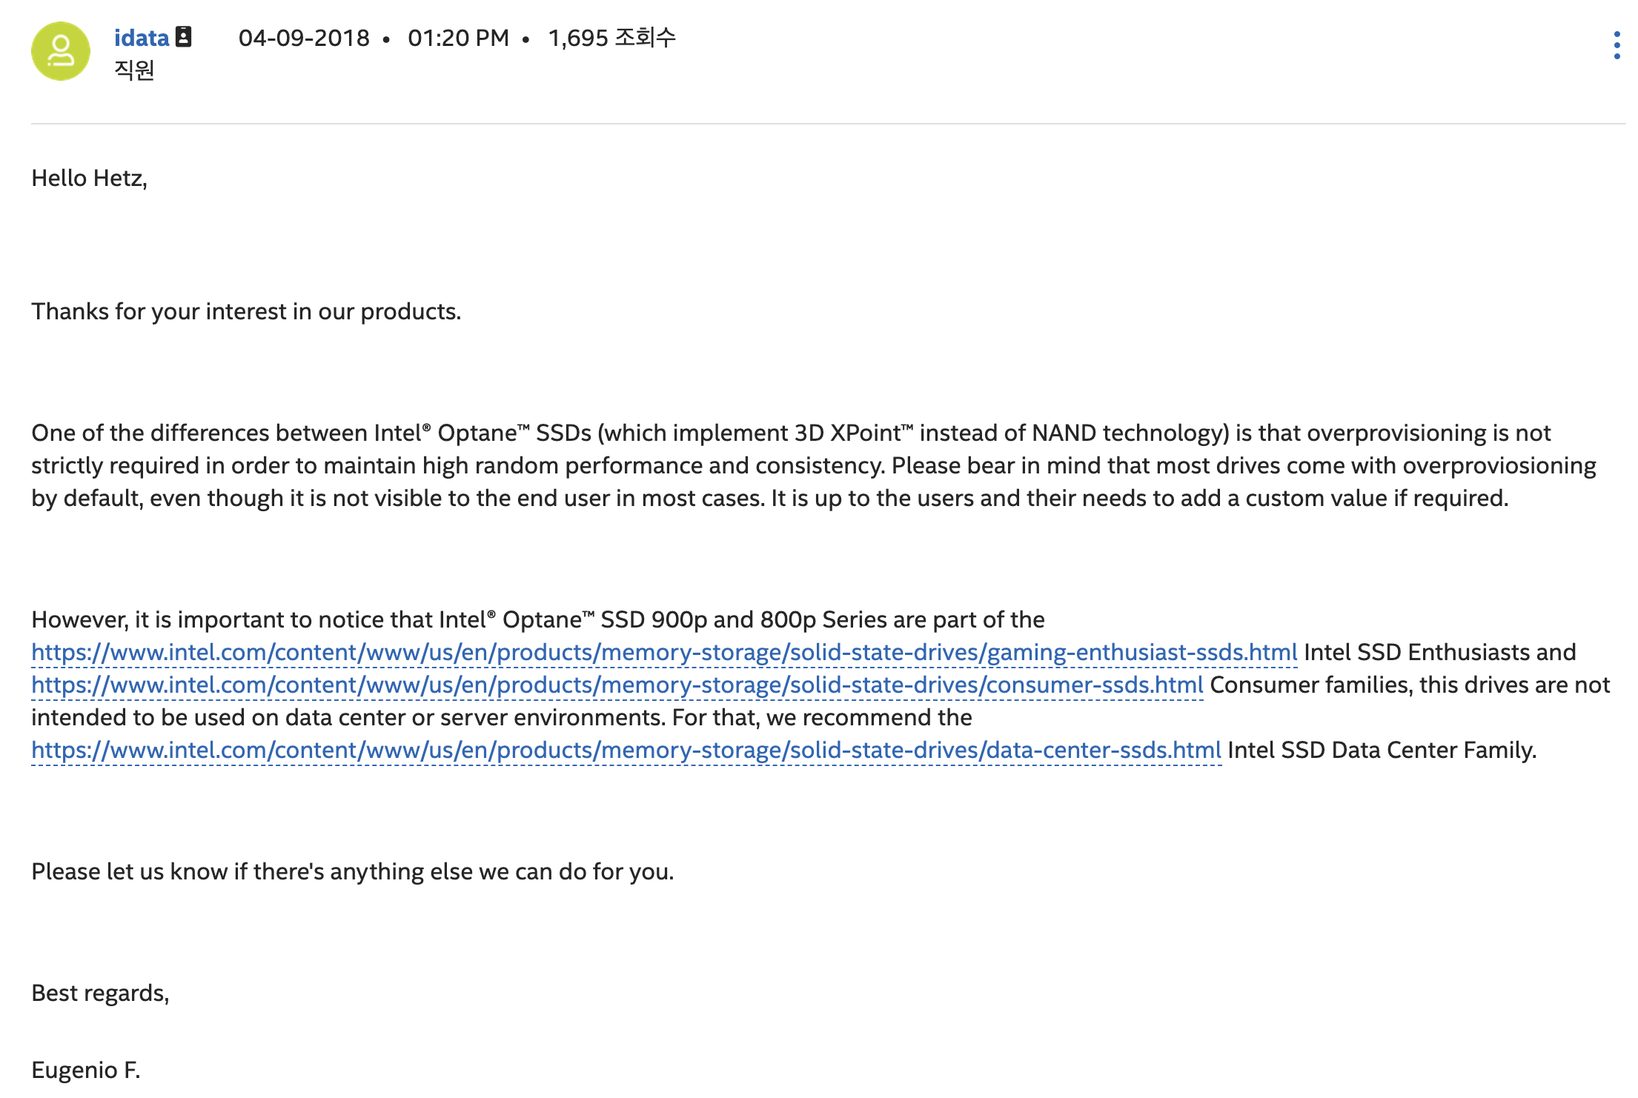Image resolution: width=1638 pixels, height=1098 pixels.
Task: Open the gaming-enthusiast-ssds.html link
Action: pyautogui.click(x=664, y=652)
